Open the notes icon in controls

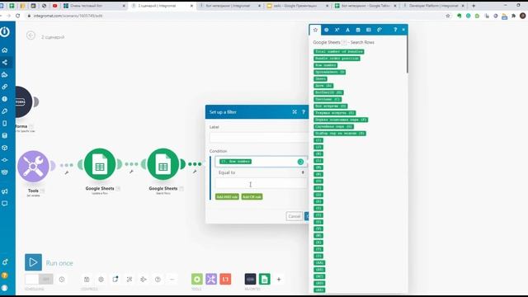(115, 279)
